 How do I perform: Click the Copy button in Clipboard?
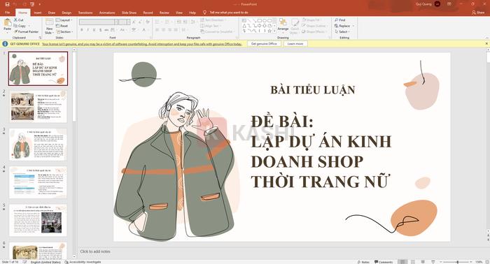(20, 26)
